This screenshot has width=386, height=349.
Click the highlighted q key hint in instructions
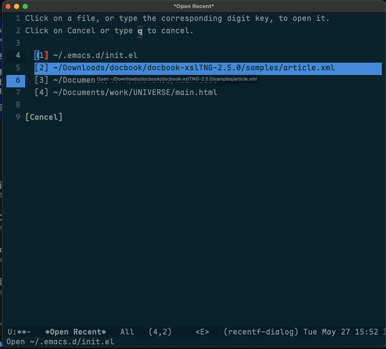pyautogui.click(x=140, y=31)
